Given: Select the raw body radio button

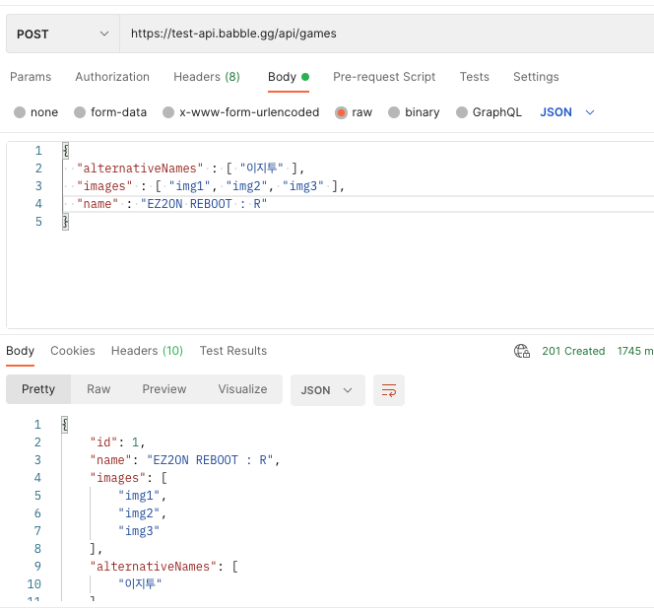Looking at the screenshot, I should pos(341,112).
